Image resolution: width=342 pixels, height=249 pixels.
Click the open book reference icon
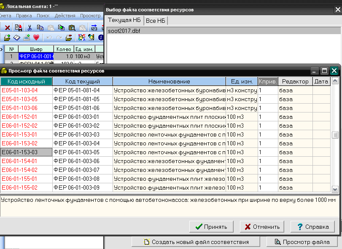coord(17,37)
